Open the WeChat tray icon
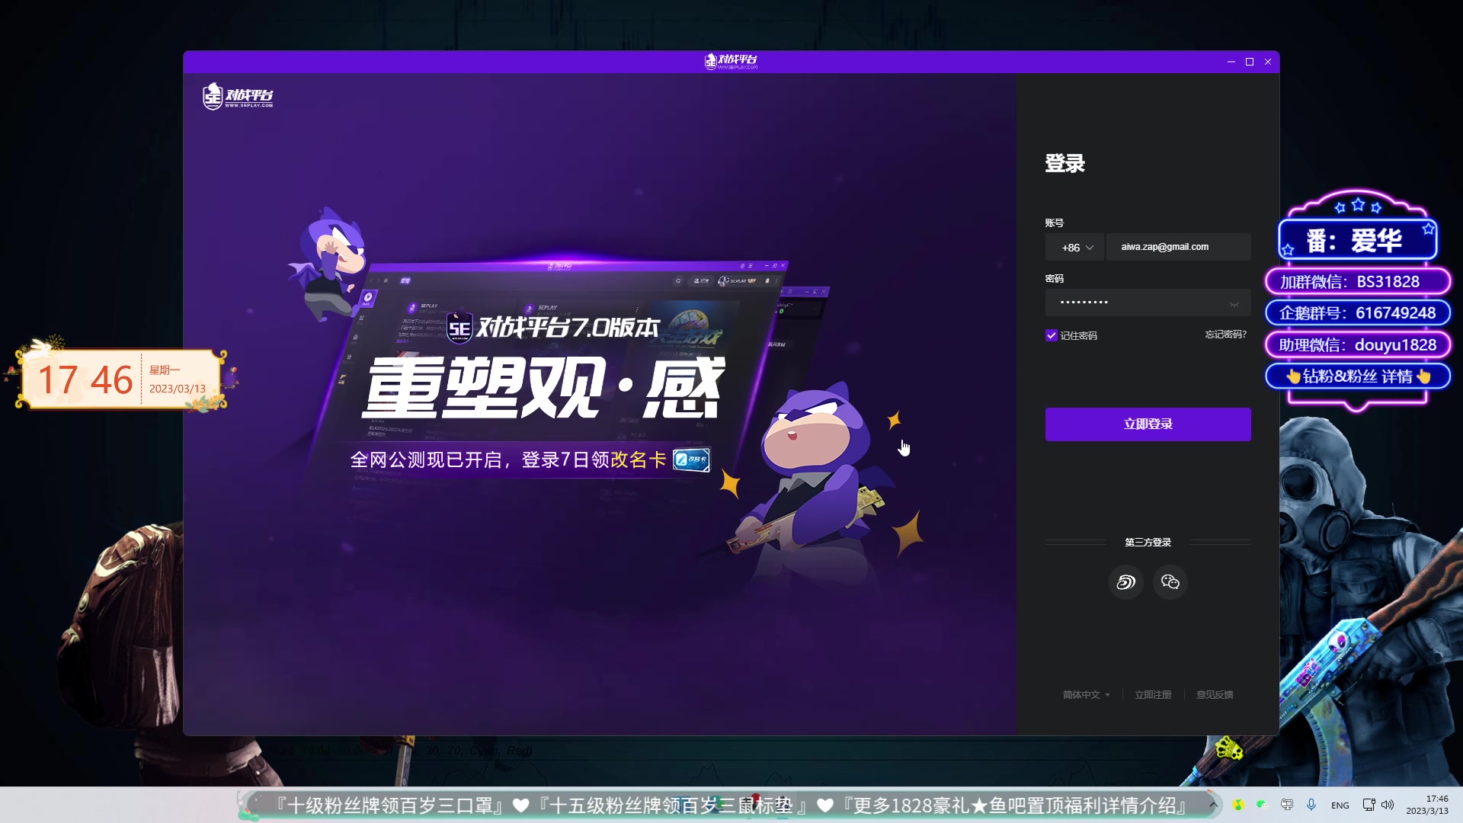Screen dimensions: 1463x823 (1262, 805)
